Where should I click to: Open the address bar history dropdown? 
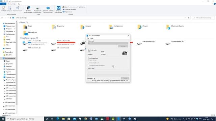tap(185, 18)
